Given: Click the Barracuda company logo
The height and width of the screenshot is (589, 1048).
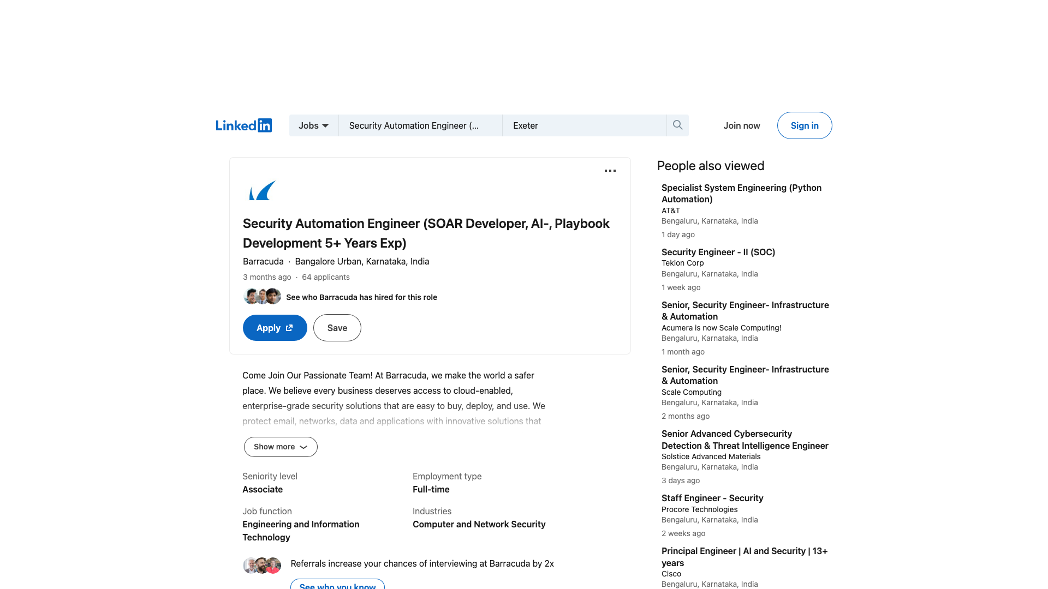Looking at the screenshot, I should (x=263, y=190).
